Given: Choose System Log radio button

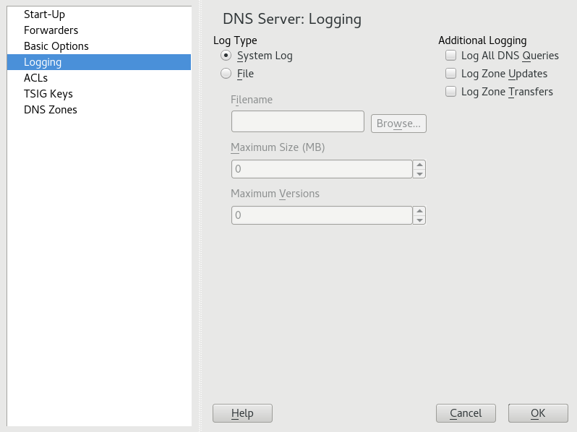Looking at the screenshot, I should tap(226, 56).
